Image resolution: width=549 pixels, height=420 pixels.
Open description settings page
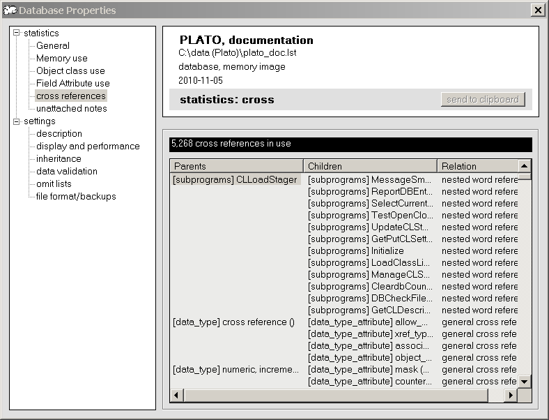(x=59, y=134)
